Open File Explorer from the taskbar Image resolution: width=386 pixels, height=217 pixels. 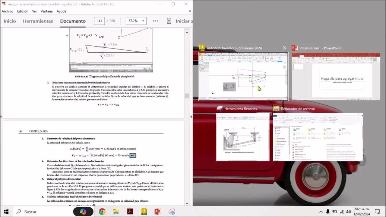click(x=116, y=212)
